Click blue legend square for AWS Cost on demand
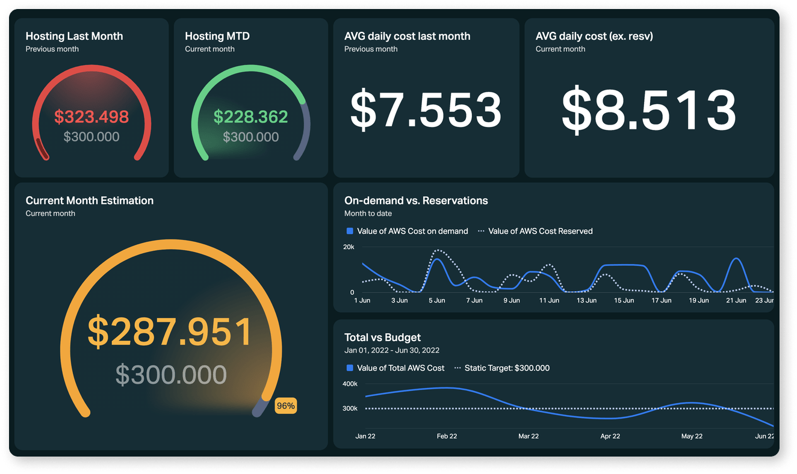The height and width of the screenshot is (474, 797). click(x=349, y=231)
